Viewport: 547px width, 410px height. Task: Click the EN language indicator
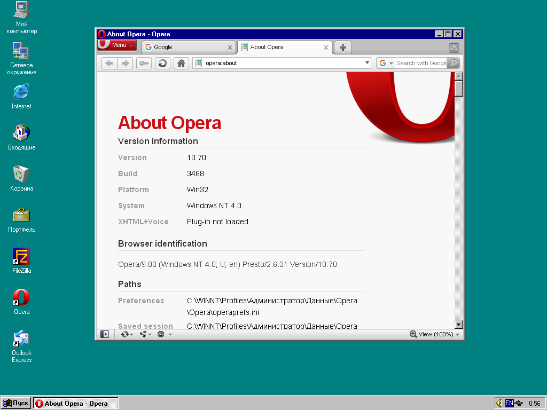coord(509,404)
